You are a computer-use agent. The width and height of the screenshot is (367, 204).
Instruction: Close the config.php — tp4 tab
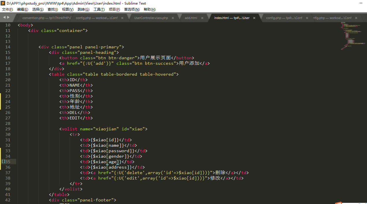click(x=307, y=18)
